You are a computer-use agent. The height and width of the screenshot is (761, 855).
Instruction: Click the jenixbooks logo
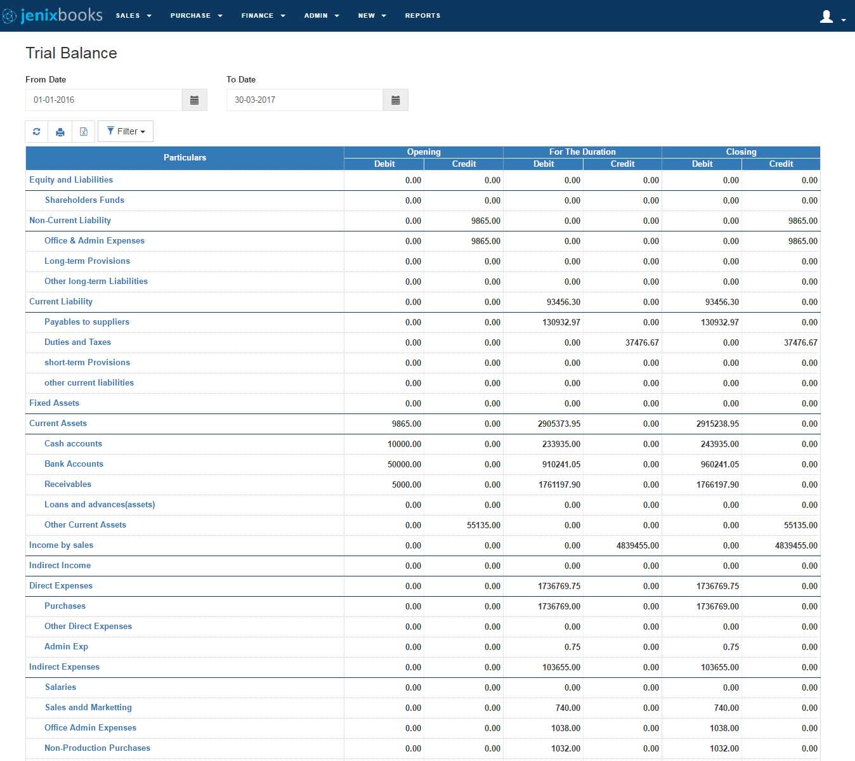click(x=52, y=15)
